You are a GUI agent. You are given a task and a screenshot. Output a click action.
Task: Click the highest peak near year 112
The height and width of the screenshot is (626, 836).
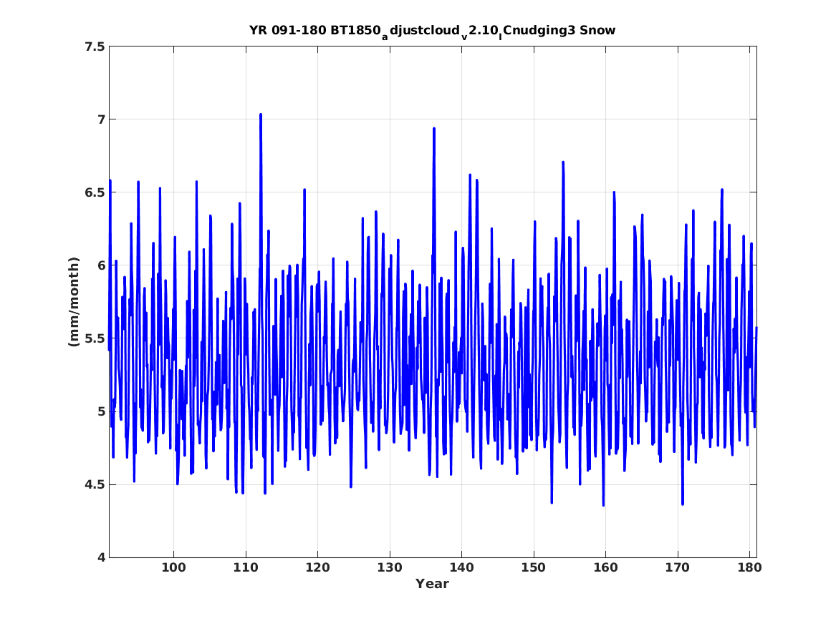[261, 115]
